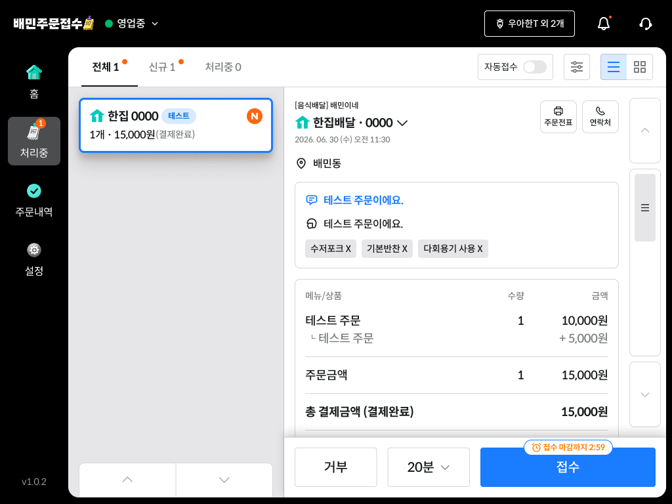Open the 우아한T 외 2개 store selector
Viewport: 672px width, 504px height.
(x=530, y=24)
